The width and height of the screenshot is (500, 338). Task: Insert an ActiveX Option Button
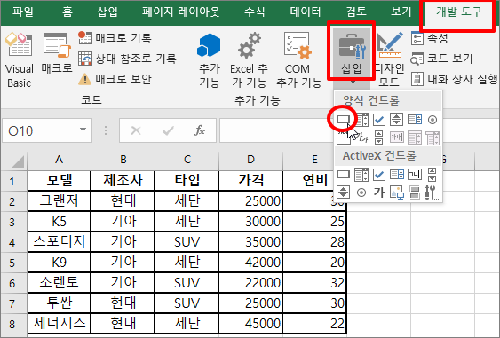(361, 193)
